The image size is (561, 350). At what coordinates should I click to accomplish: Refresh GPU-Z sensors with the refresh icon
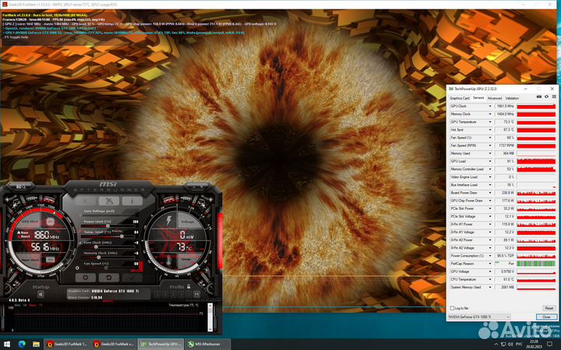[x=546, y=96]
